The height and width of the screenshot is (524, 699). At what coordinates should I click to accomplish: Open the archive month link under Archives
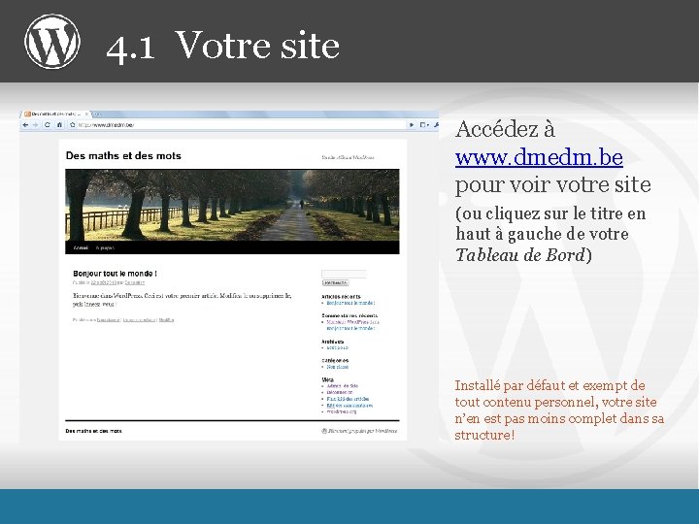[x=338, y=348]
